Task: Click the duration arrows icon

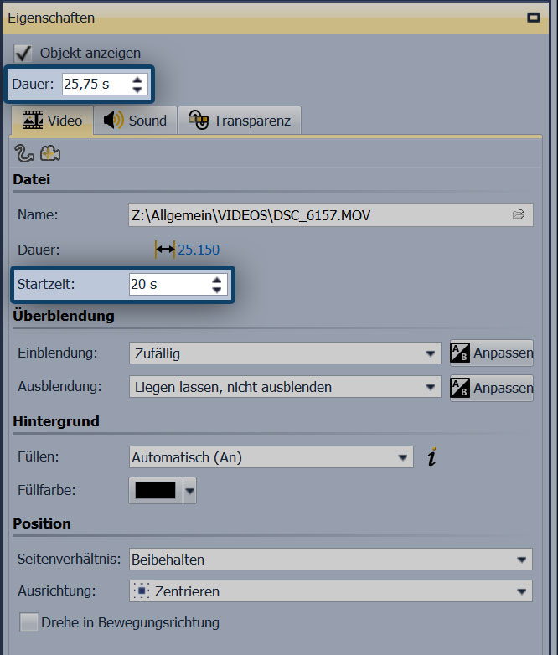Action: pos(165,250)
